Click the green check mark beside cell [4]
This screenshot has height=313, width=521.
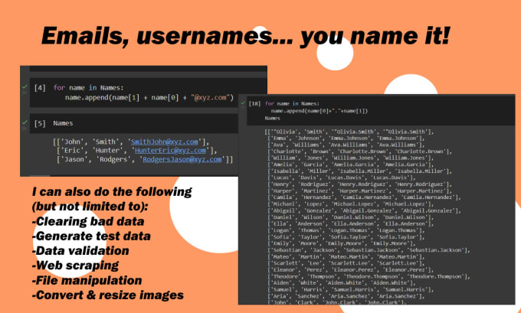[x=25, y=87]
